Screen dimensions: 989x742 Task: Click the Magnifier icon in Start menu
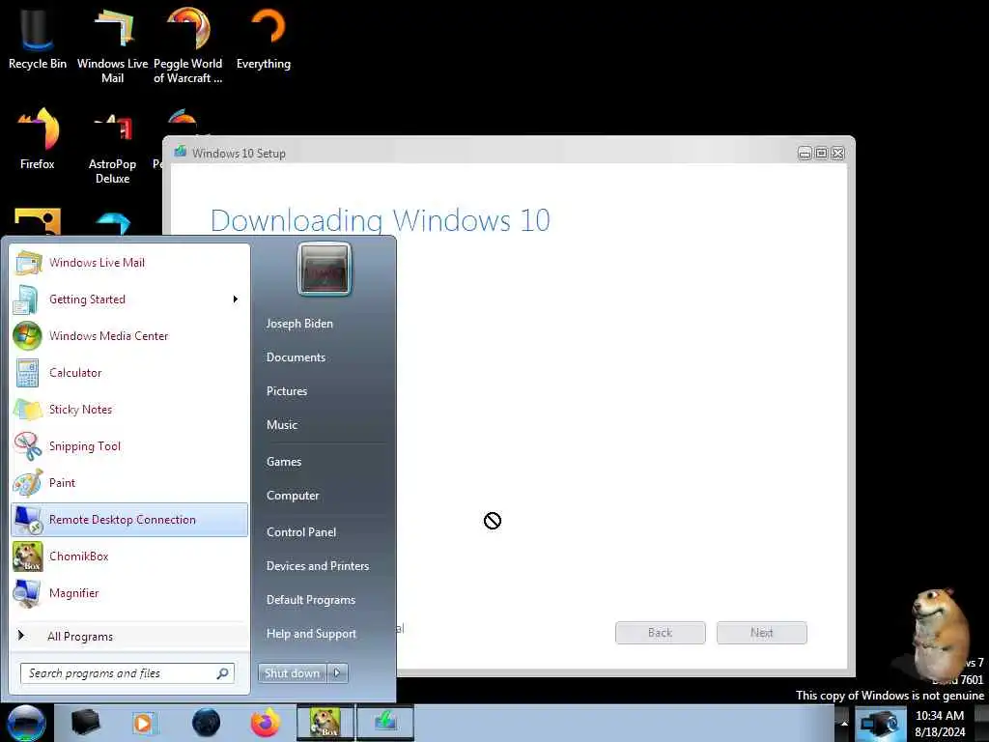(28, 593)
